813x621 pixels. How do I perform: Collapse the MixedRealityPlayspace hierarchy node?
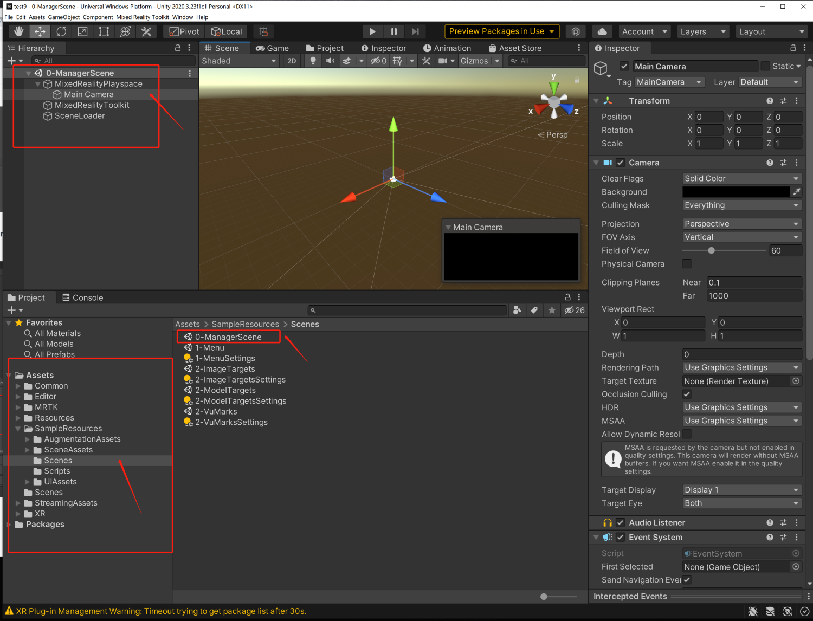38,84
